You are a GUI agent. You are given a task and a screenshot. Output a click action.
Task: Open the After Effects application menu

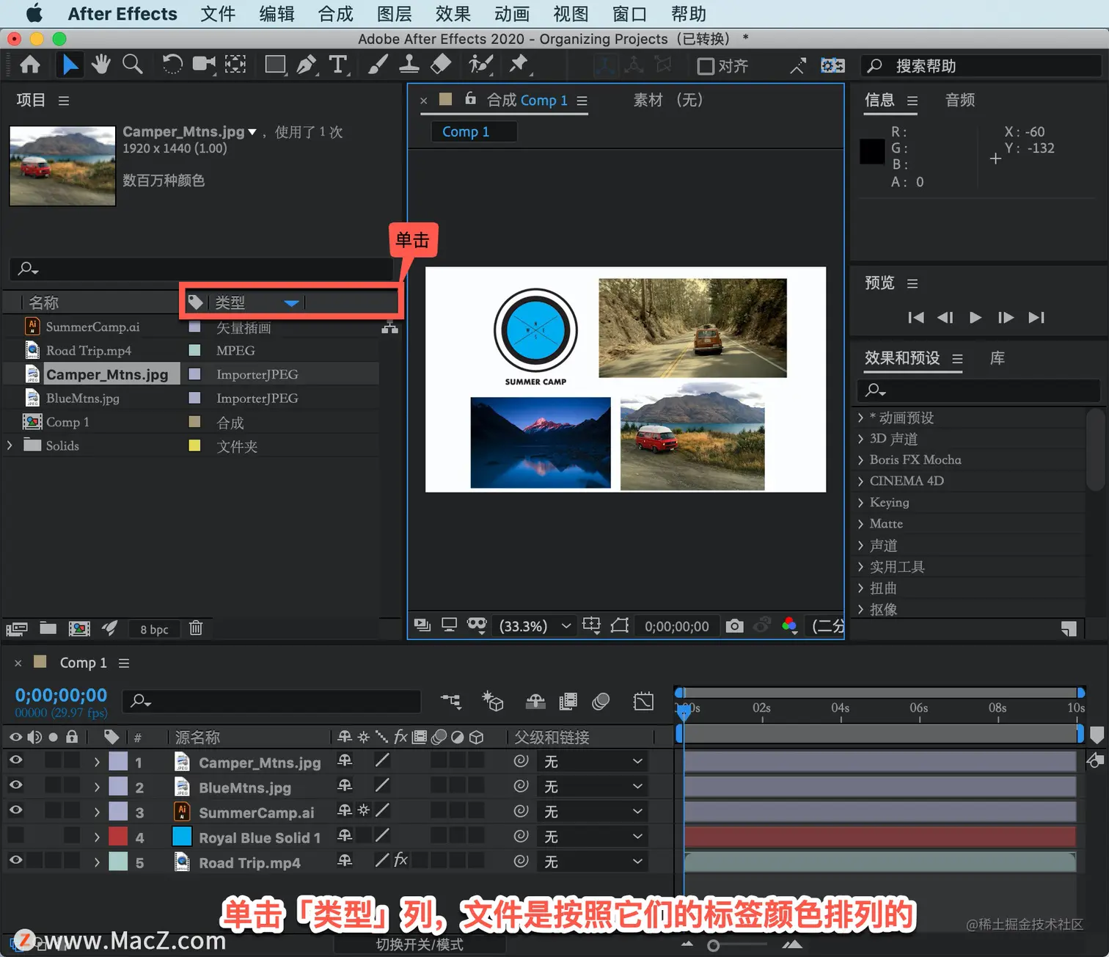coord(122,14)
